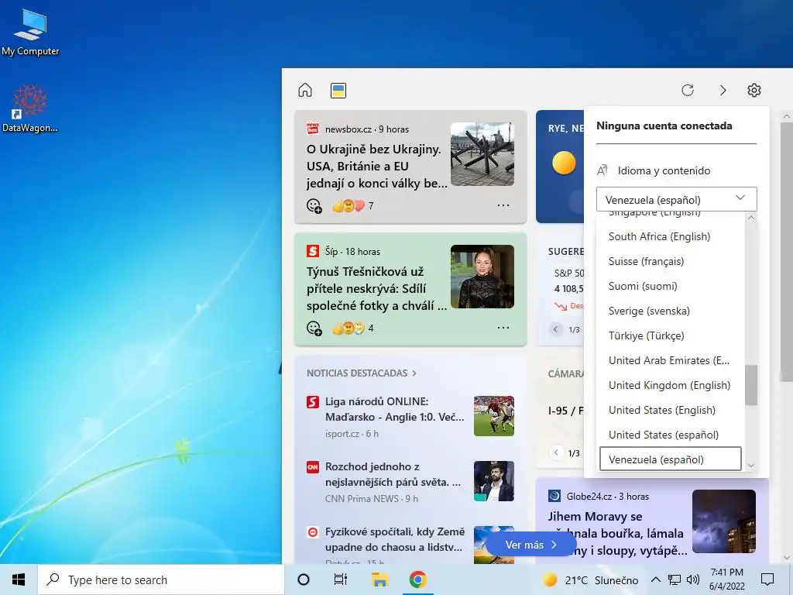
Task: Select United Arab Emirates option
Action: tap(669, 360)
